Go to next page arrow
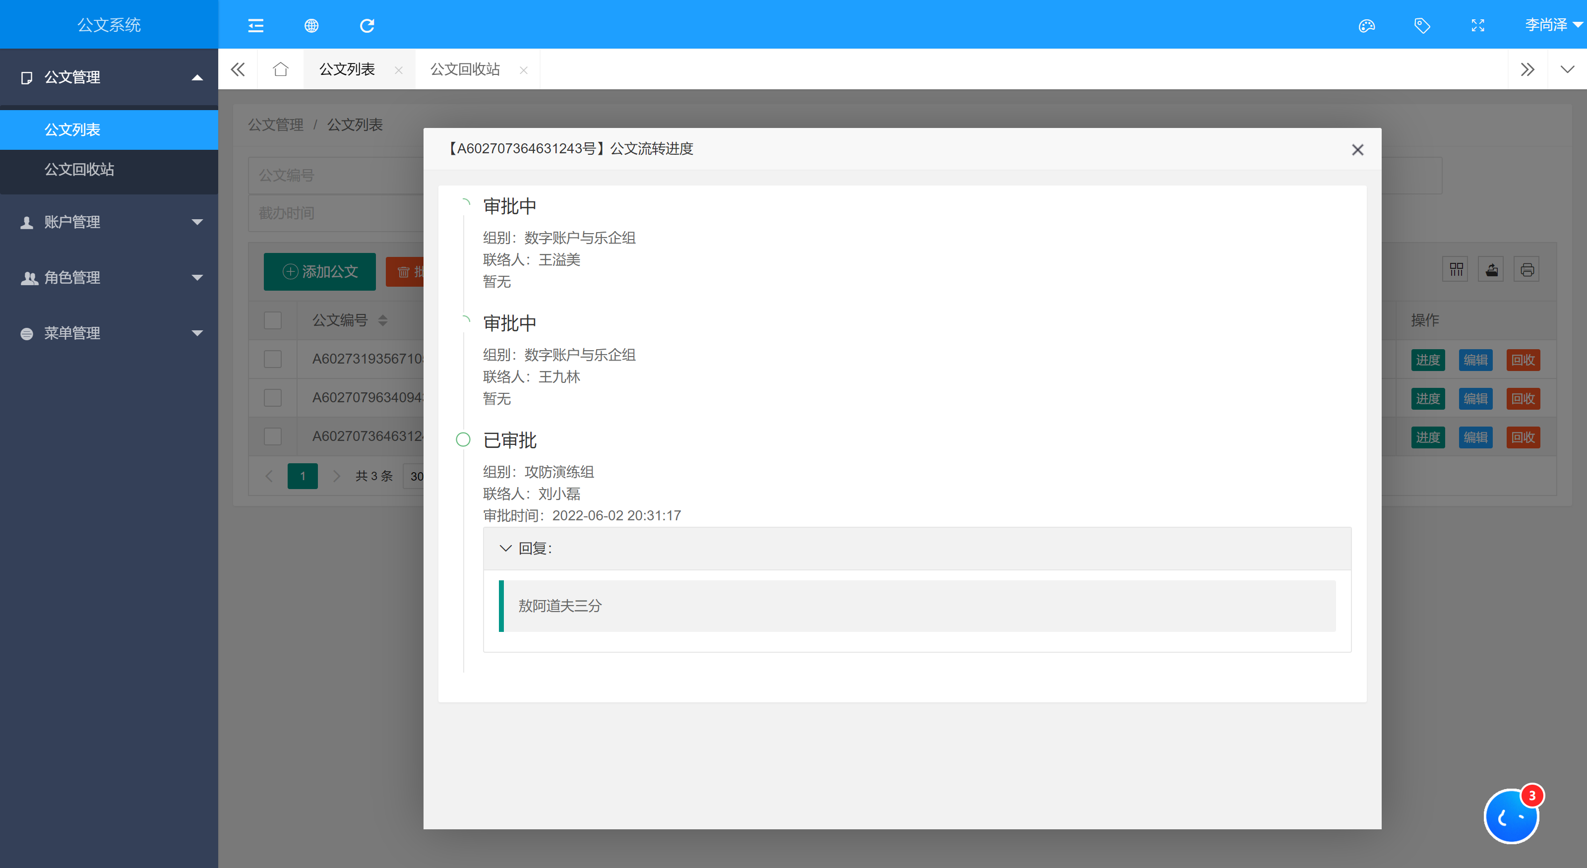Viewport: 1587px width, 868px height. [x=336, y=476]
